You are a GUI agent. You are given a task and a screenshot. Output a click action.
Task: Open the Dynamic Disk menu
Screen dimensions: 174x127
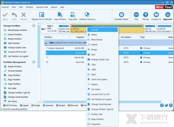pos(42,7)
